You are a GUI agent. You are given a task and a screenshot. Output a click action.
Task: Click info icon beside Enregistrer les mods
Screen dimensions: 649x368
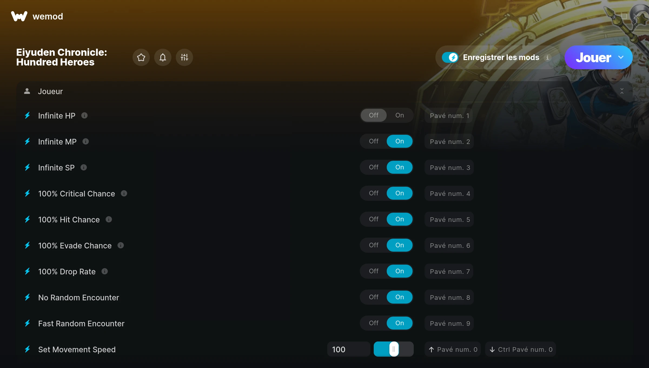click(547, 58)
